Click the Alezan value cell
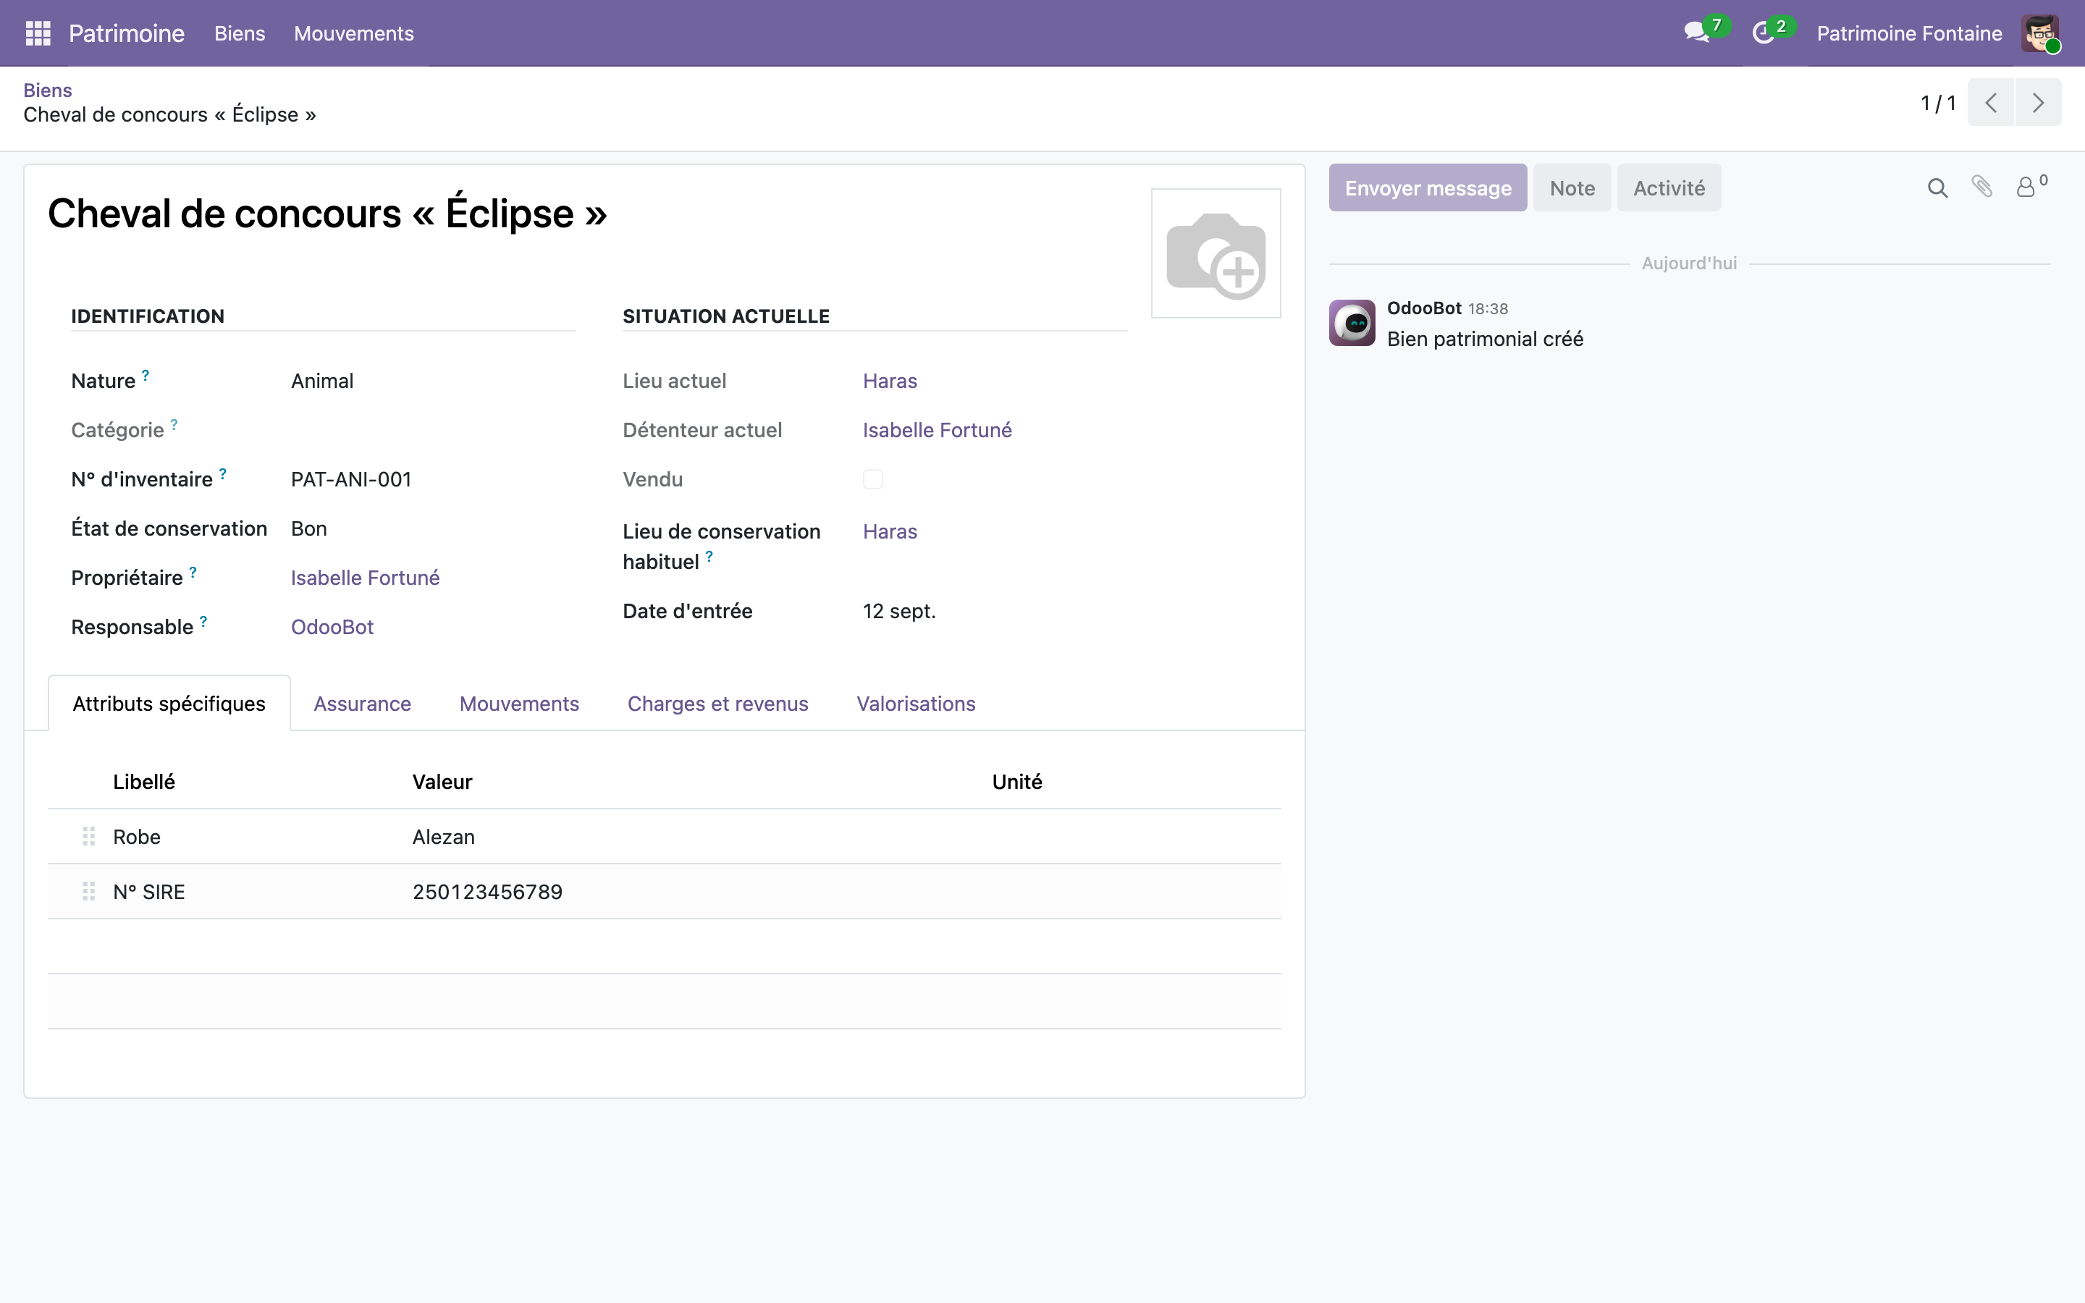The width and height of the screenshot is (2085, 1303). (690, 837)
